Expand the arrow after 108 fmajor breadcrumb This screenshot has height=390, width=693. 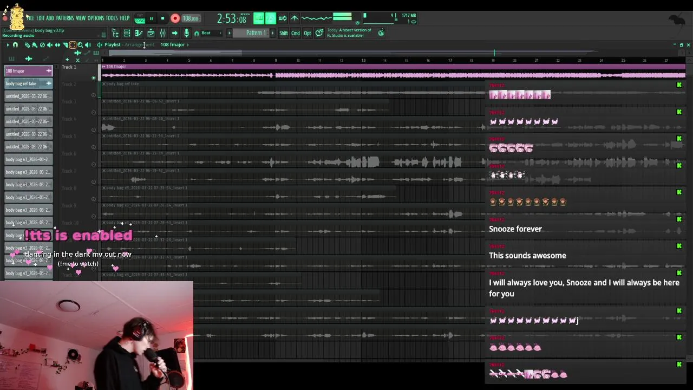(x=188, y=45)
